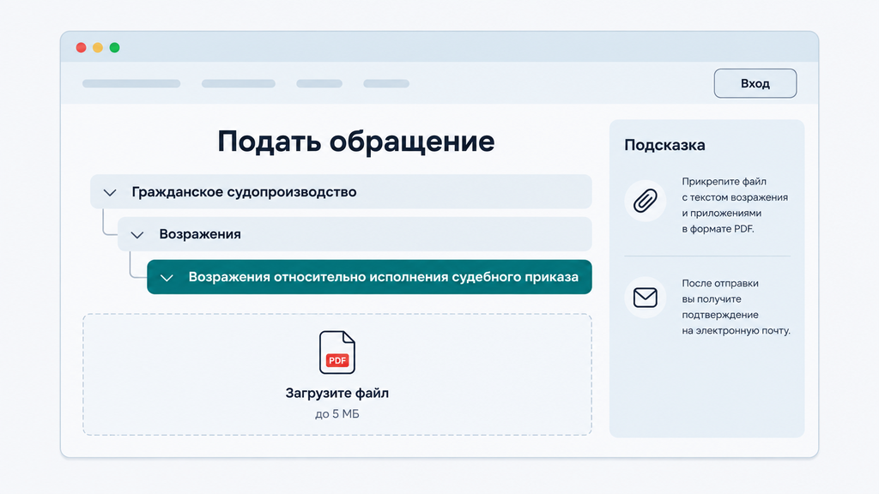Click the Загрузите файл upload label

[x=336, y=393]
